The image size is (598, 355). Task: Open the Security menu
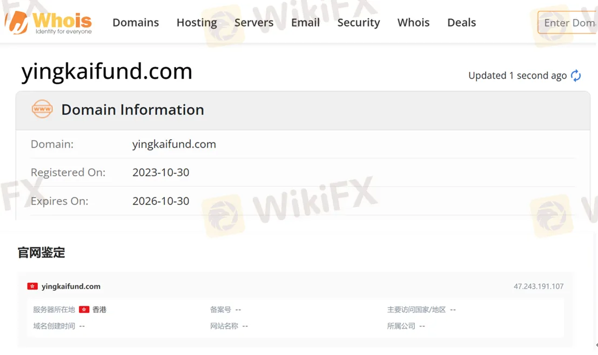pos(359,23)
